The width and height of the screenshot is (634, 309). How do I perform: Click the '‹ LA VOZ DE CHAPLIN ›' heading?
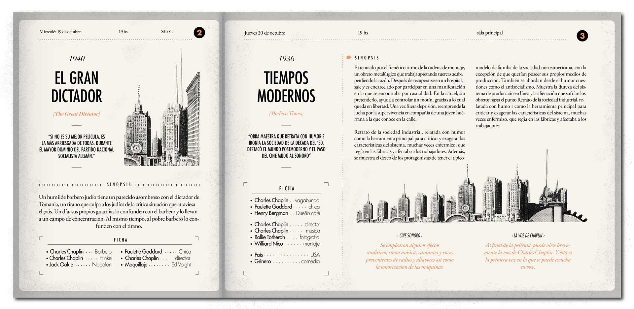click(528, 236)
